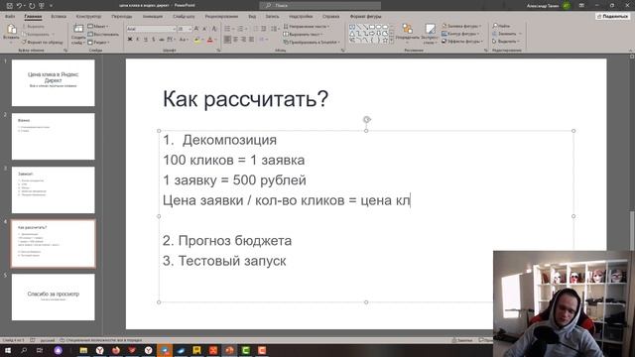Image resolution: width=635 pixels, height=357 pixels.
Task: Open the File tab
Action: click(10, 17)
